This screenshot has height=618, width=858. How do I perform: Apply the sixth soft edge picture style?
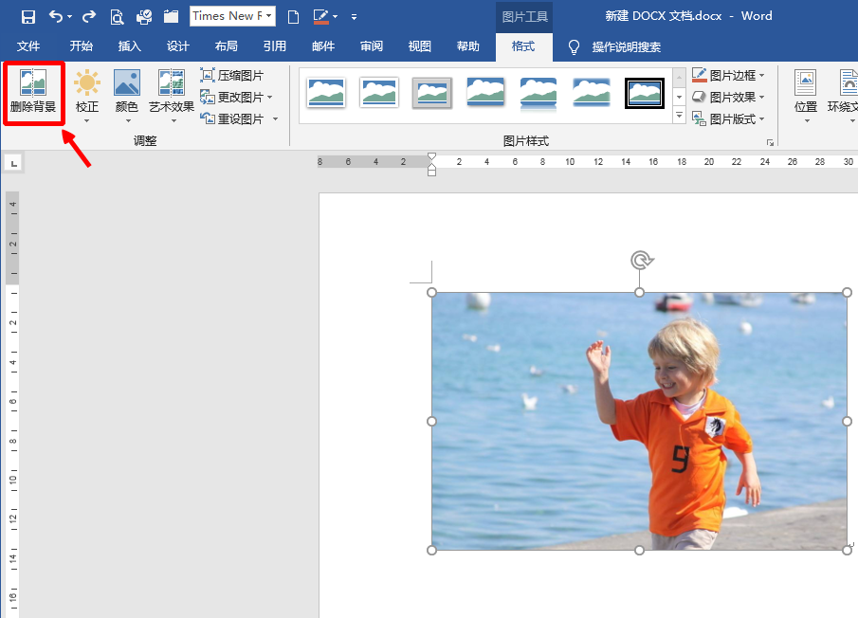click(x=592, y=93)
